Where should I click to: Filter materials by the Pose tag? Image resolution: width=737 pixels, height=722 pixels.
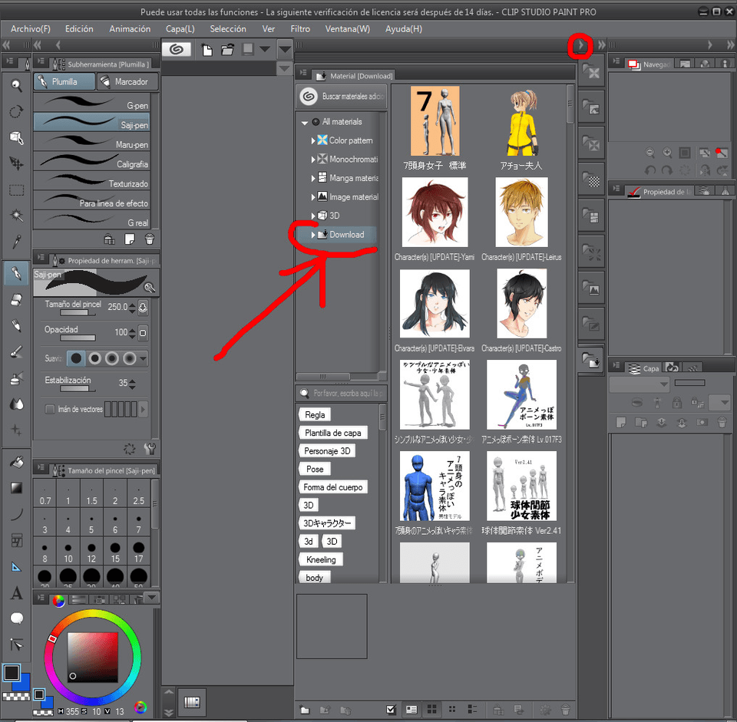[315, 470]
